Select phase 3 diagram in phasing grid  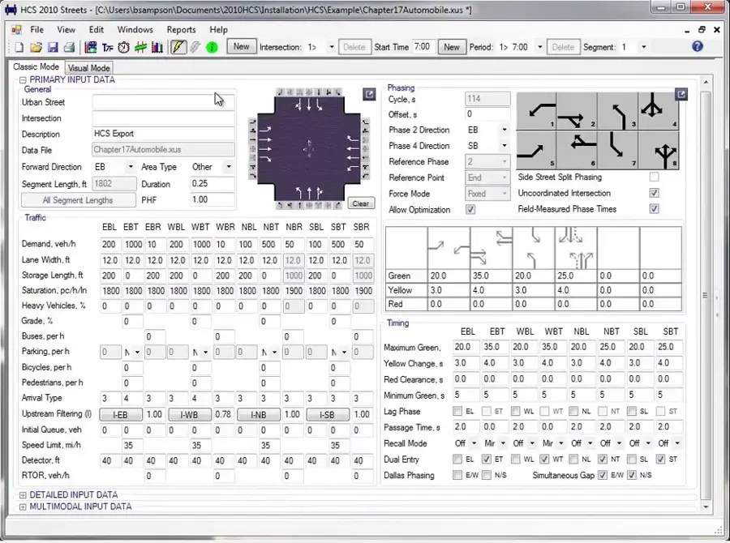618,111
